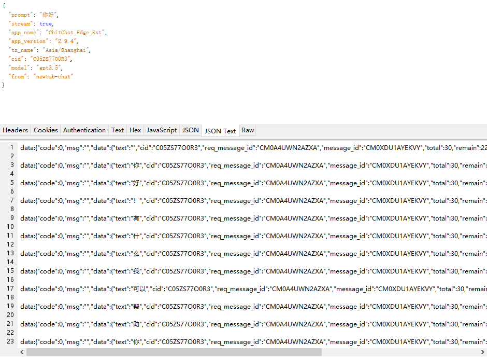Switch to the Text tab
The width and height of the screenshot is (487, 357).
coord(118,130)
